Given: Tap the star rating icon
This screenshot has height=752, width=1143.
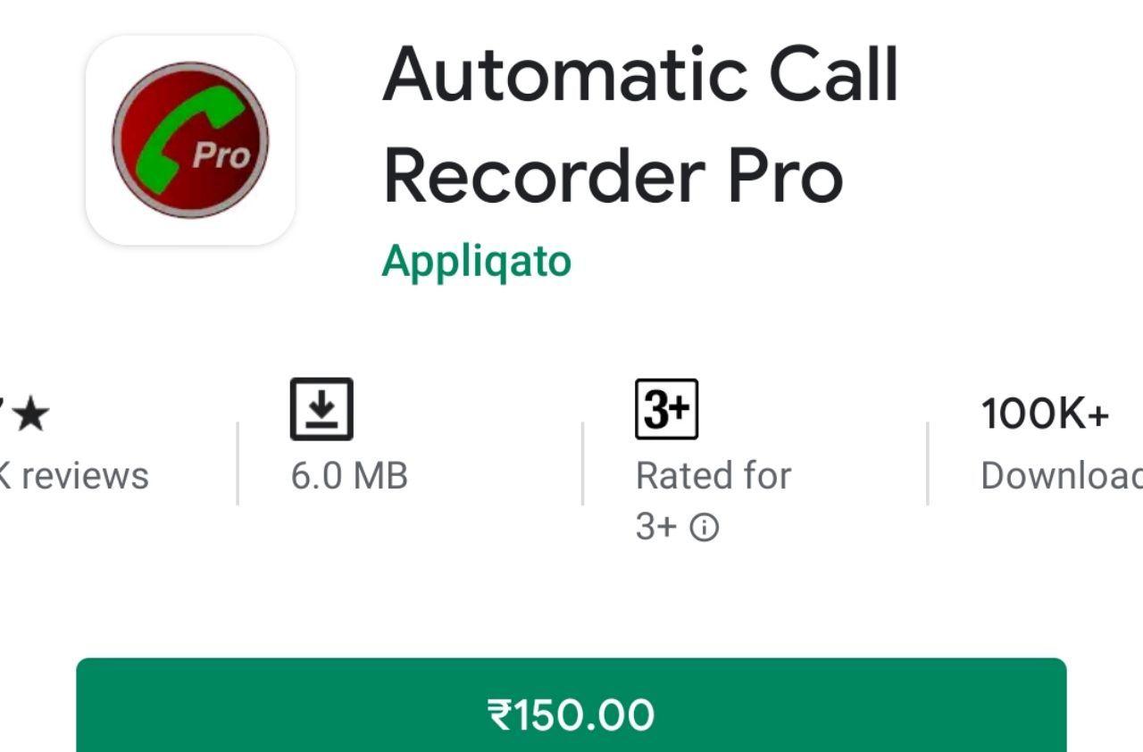Looking at the screenshot, I should point(31,415).
